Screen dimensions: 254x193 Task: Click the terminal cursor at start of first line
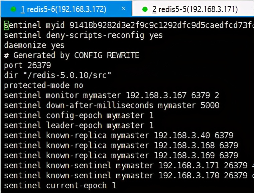tap(6, 25)
